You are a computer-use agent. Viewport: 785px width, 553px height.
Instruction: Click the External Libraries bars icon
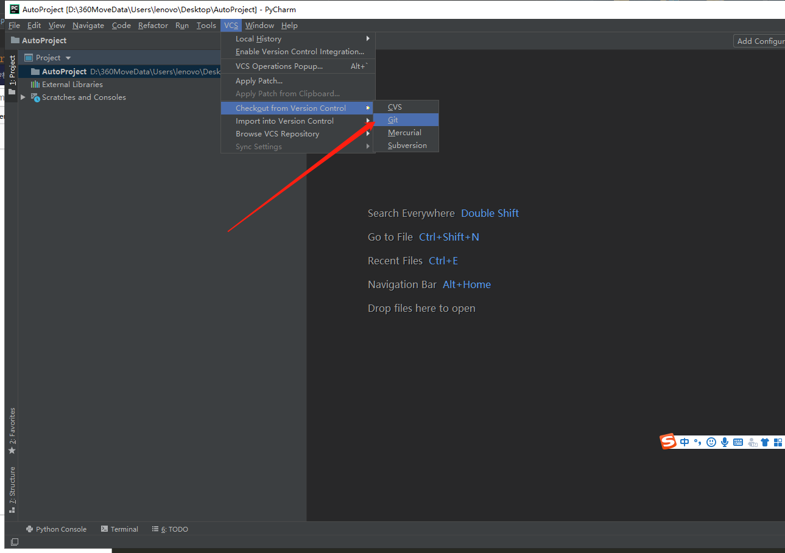[x=35, y=84]
